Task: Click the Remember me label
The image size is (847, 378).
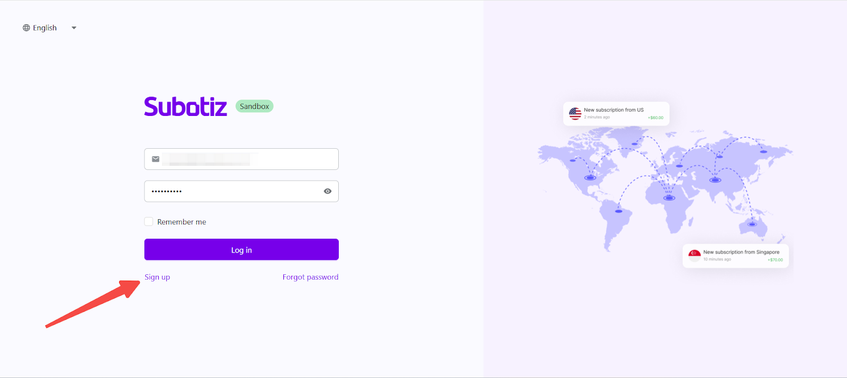Action: (x=182, y=222)
